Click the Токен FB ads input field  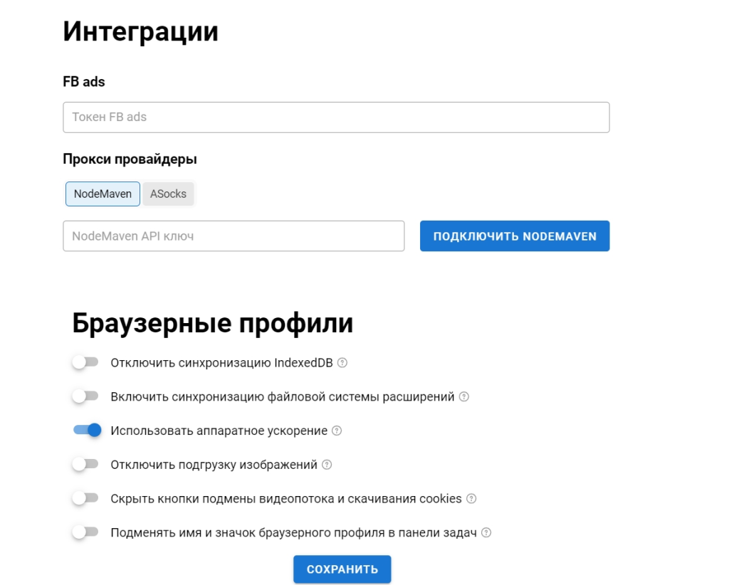click(x=336, y=117)
